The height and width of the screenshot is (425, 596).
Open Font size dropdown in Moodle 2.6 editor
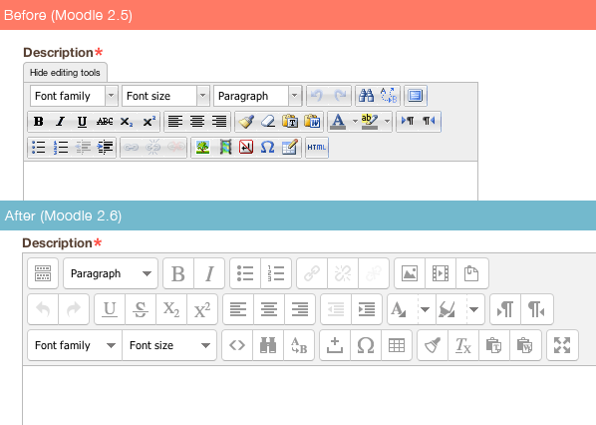click(169, 345)
